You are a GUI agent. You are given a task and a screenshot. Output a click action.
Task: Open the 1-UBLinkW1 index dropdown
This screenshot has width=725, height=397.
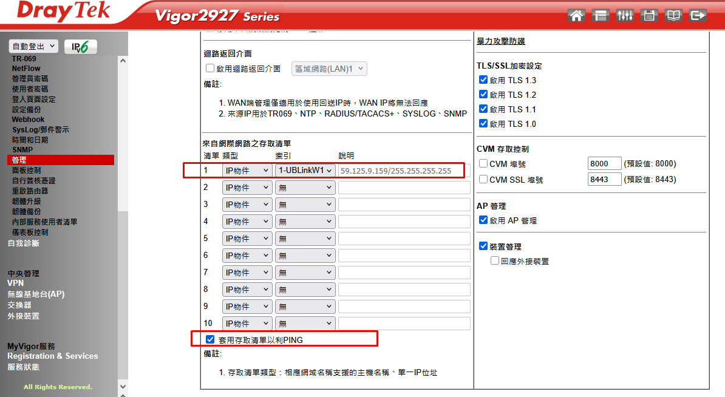[x=305, y=171]
